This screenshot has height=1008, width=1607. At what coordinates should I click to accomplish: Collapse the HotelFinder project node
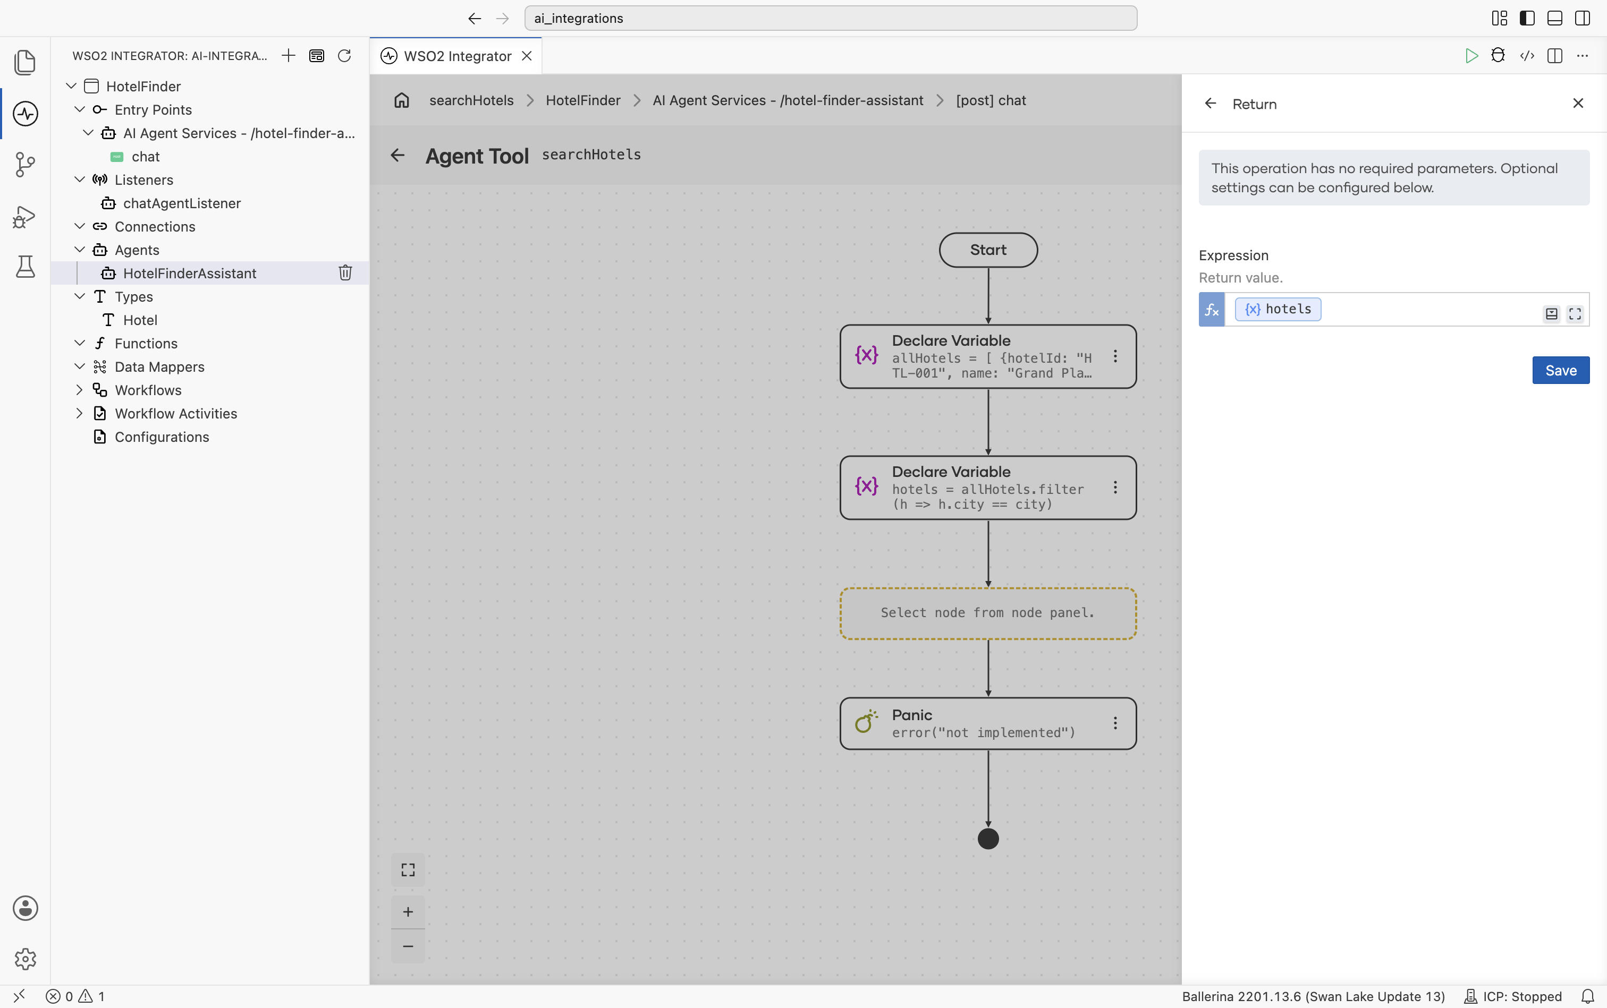pos(71,86)
